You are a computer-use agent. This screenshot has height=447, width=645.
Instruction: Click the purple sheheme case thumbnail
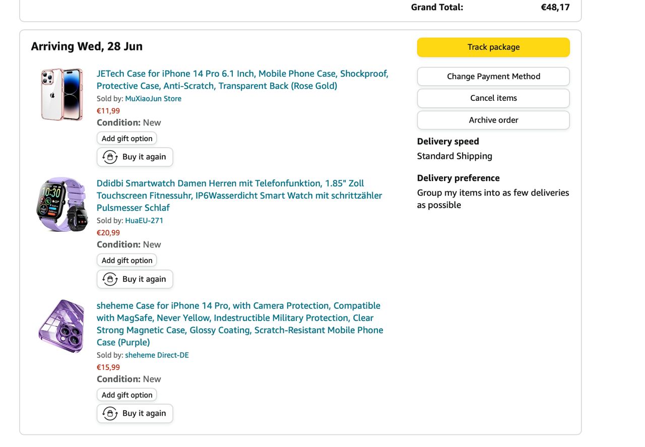pyautogui.click(x=62, y=326)
